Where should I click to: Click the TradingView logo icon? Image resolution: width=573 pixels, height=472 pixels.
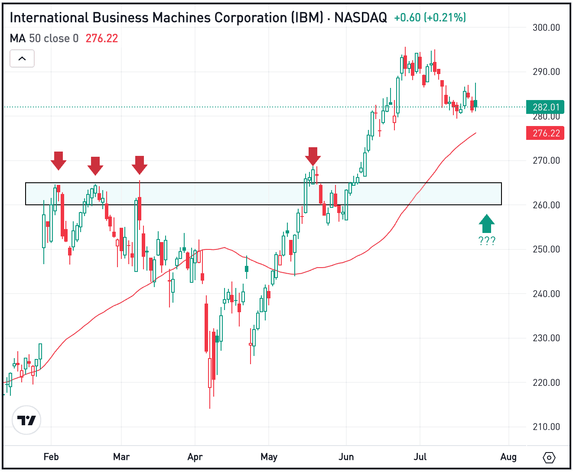[26, 420]
